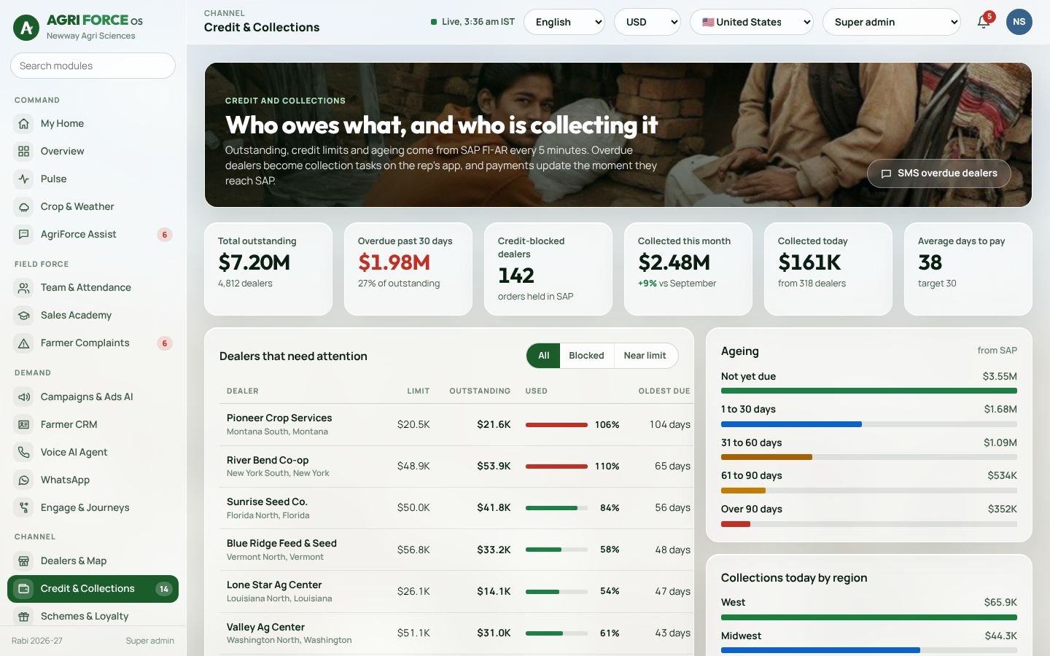1050x656 pixels.
Task: Open the Voice AI Agent phone icon
Action: [24, 453]
